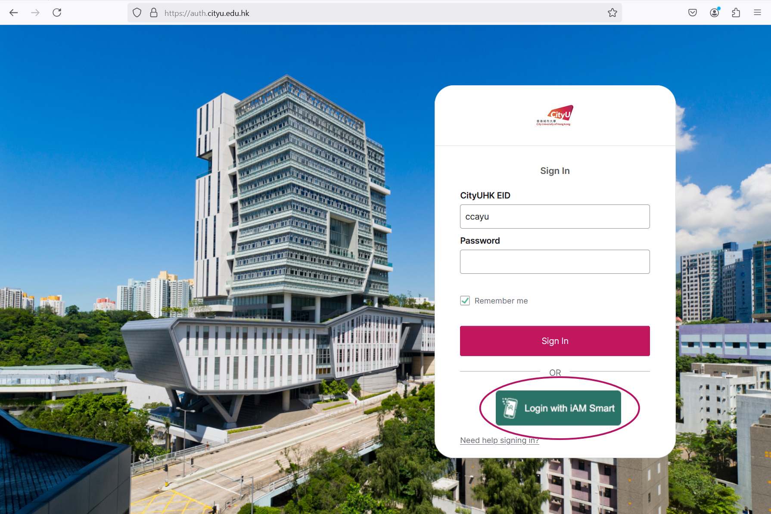
Task: Reload the current page
Action: pyautogui.click(x=57, y=12)
